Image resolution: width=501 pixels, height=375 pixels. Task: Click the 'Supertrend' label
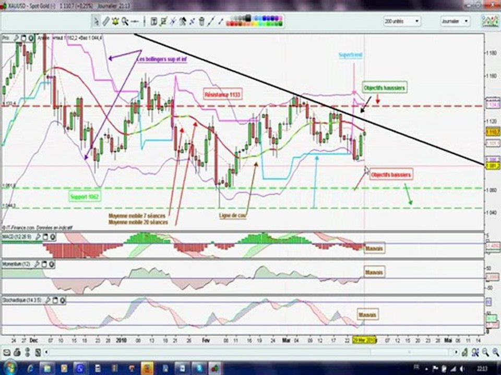351,55
